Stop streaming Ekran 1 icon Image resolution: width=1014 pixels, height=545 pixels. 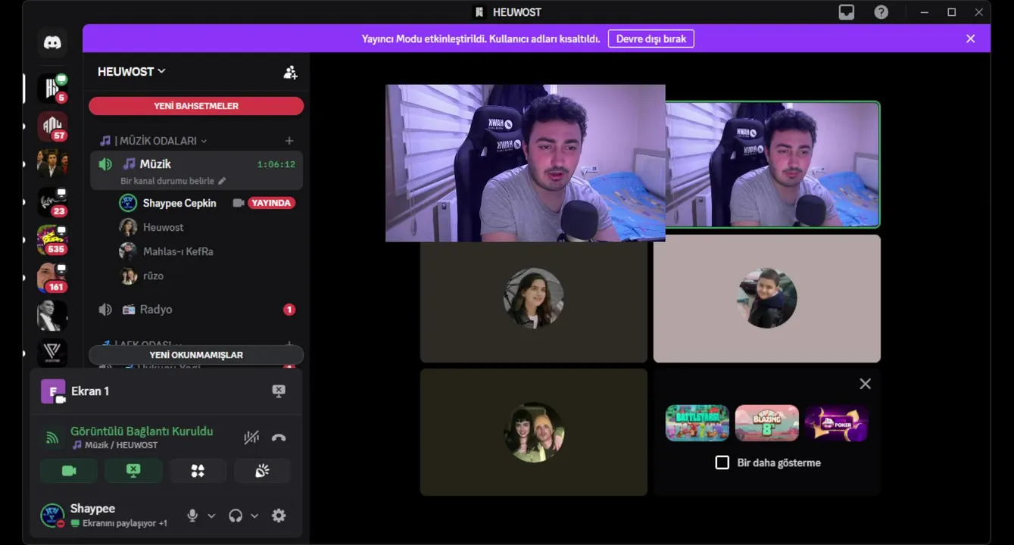279,391
